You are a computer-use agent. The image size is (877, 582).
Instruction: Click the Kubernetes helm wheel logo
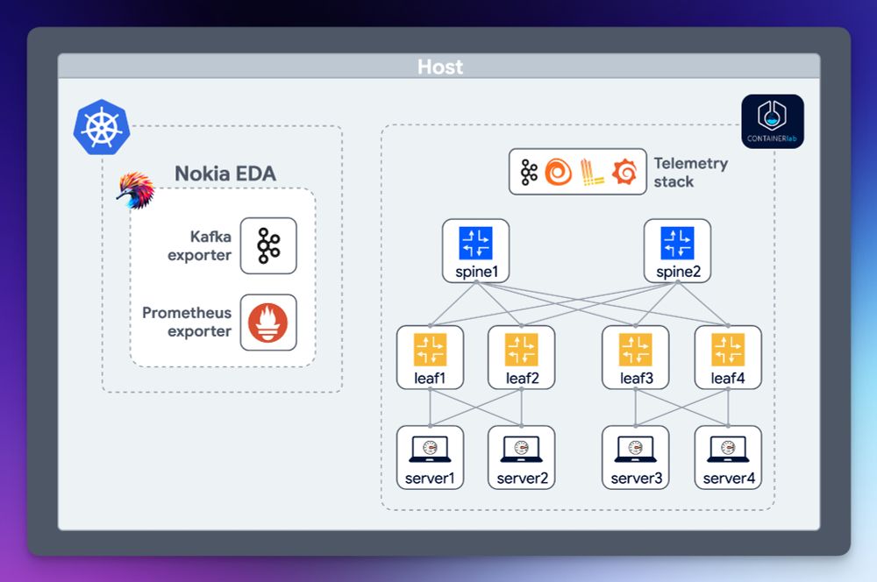click(102, 127)
